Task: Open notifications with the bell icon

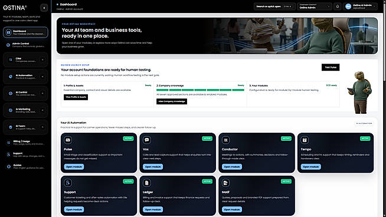Action: pyautogui.click(x=338, y=6)
